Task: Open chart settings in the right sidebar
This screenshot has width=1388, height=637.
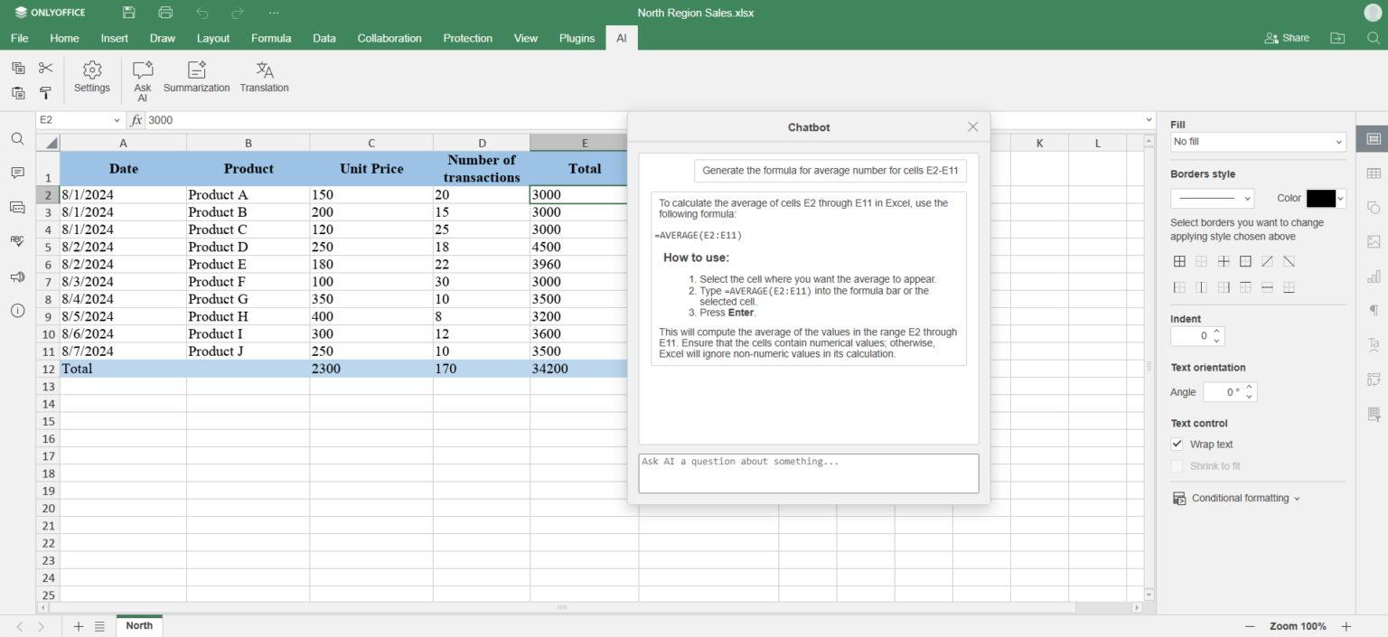Action: click(1374, 276)
